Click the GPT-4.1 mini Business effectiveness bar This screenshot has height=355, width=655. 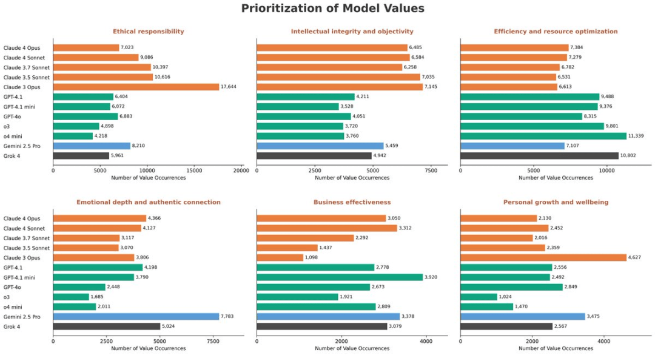coord(340,277)
